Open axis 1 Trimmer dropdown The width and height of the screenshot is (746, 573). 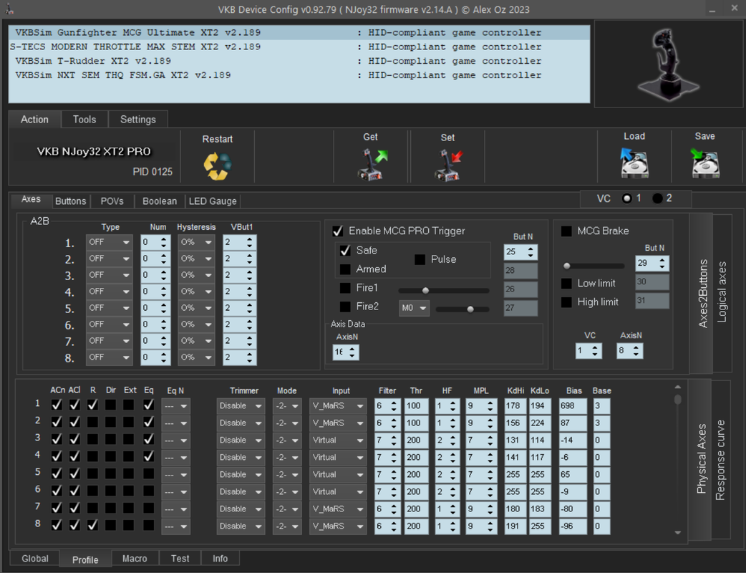click(x=241, y=406)
